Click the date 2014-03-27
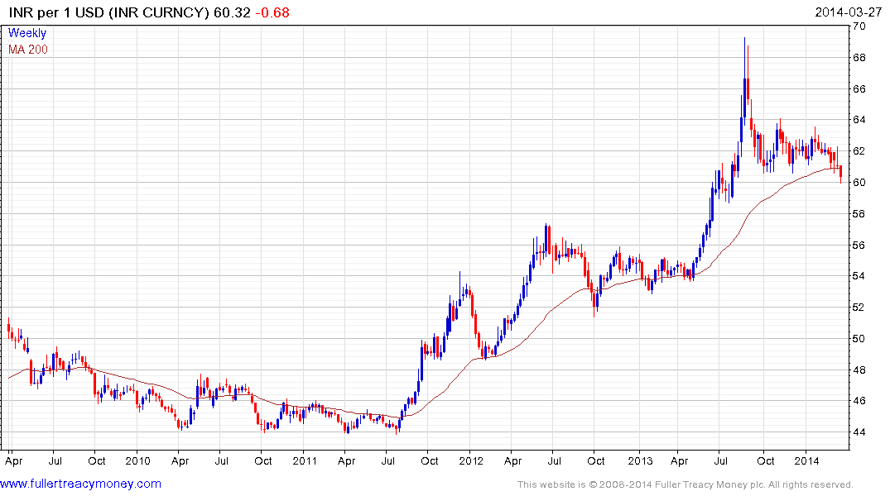 pos(848,12)
